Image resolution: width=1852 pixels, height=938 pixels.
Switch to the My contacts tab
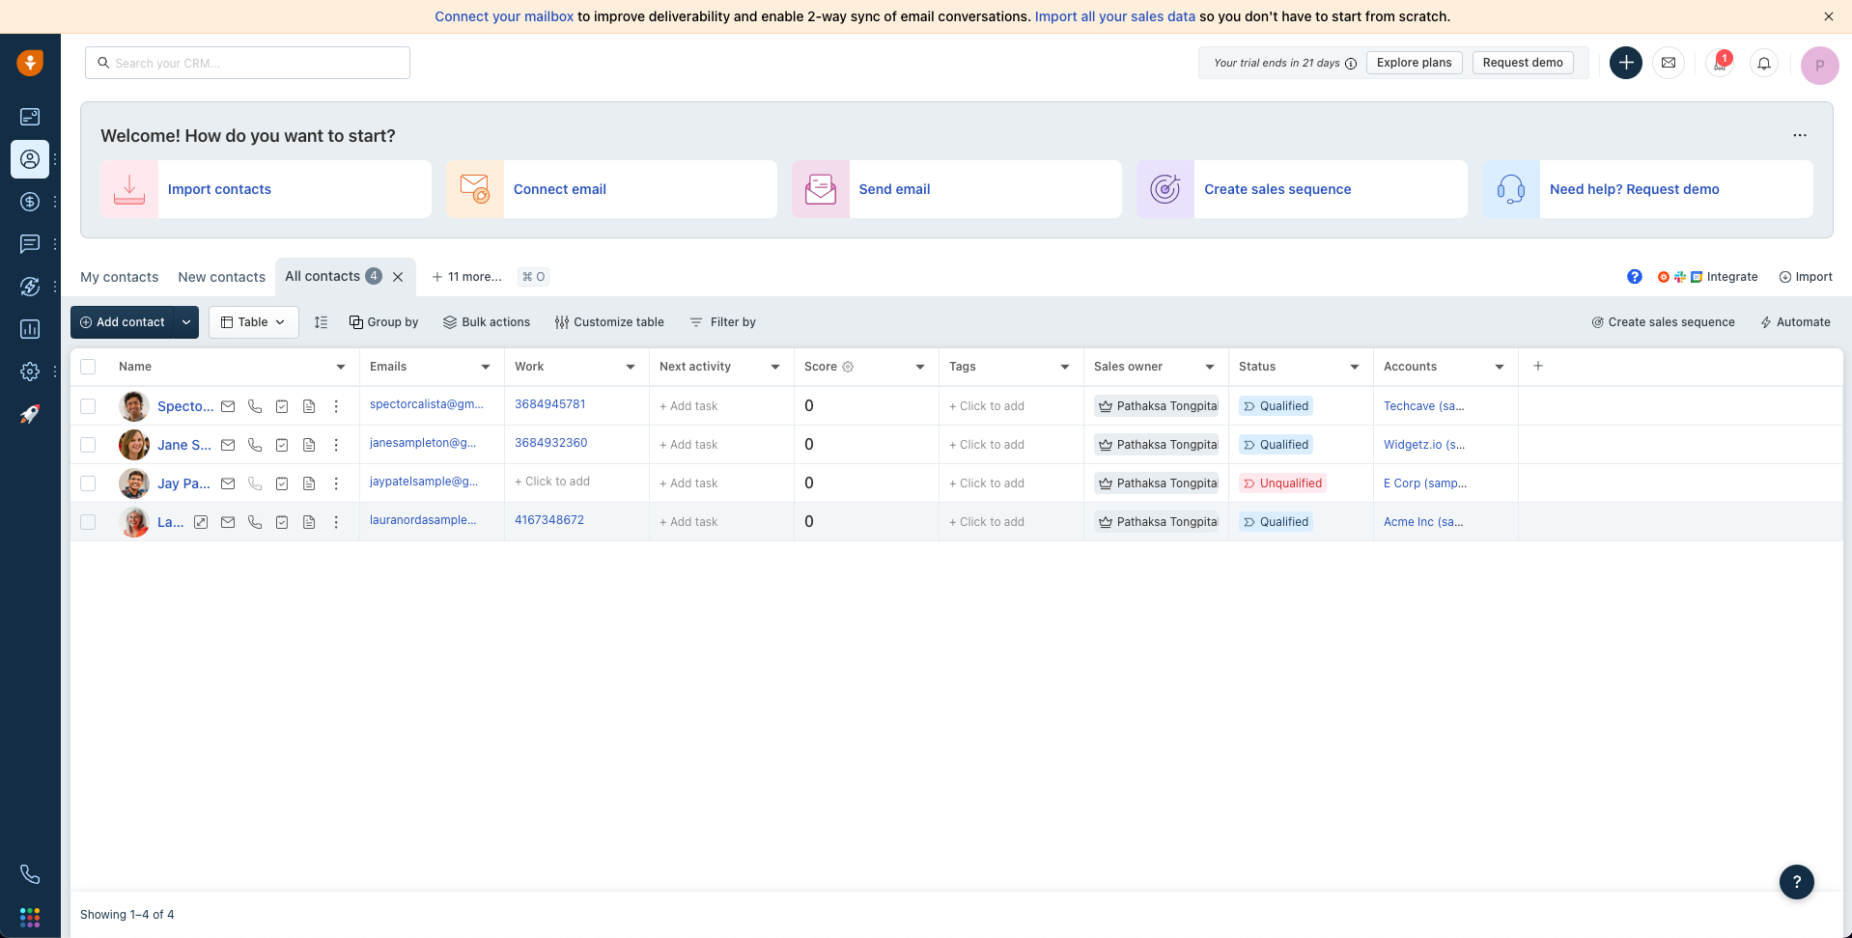pos(119,277)
